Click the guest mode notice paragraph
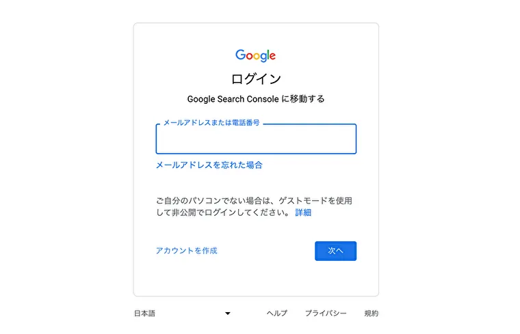520x334 pixels. (x=255, y=206)
